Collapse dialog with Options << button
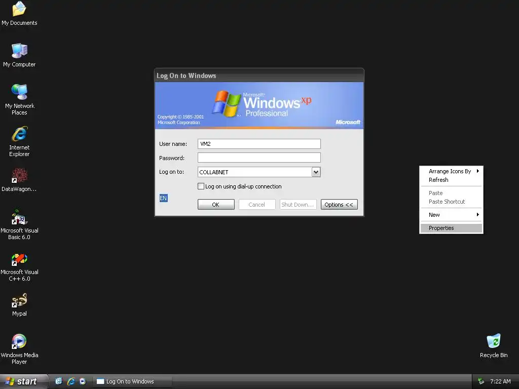The image size is (519, 389). pyautogui.click(x=339, y=205)
